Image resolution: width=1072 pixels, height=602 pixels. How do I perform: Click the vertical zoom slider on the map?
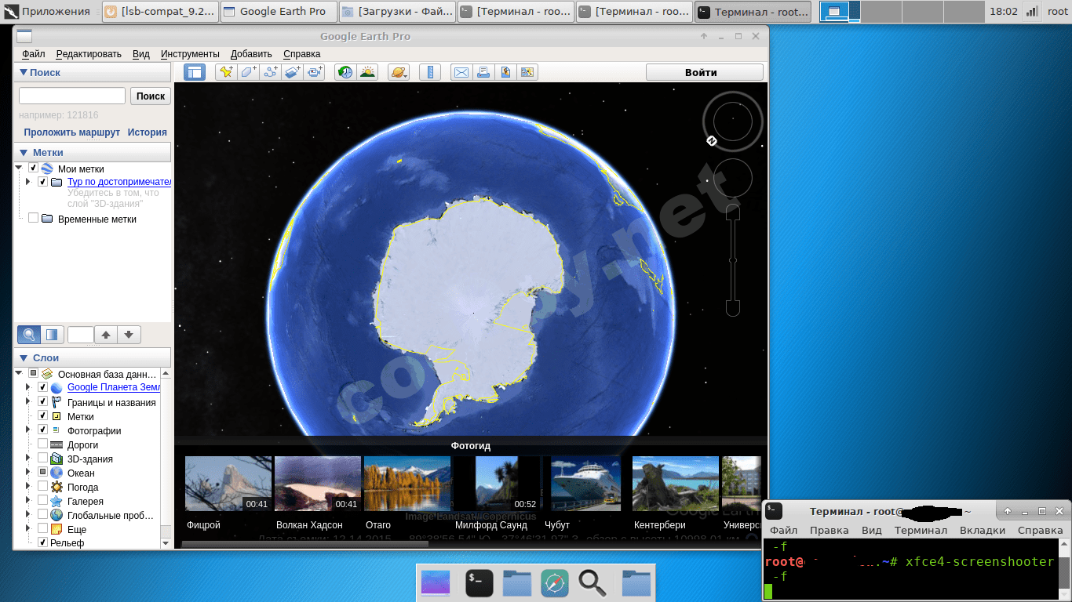coord(733,260)
